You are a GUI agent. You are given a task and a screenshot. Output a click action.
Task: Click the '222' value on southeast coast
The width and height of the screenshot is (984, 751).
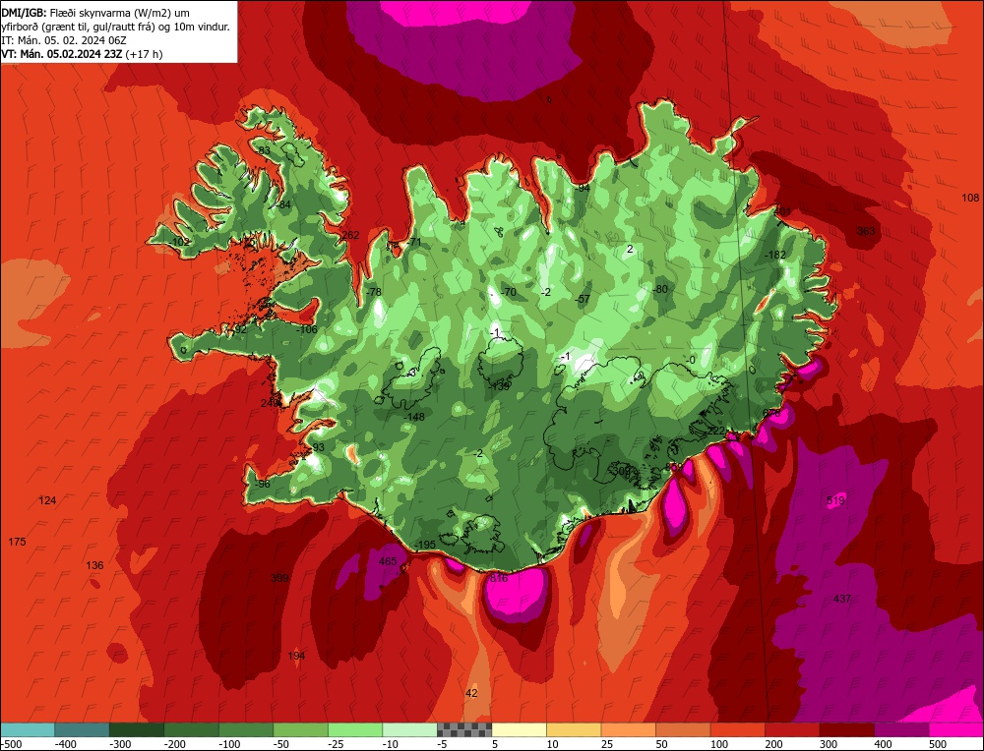pos(716,431)
